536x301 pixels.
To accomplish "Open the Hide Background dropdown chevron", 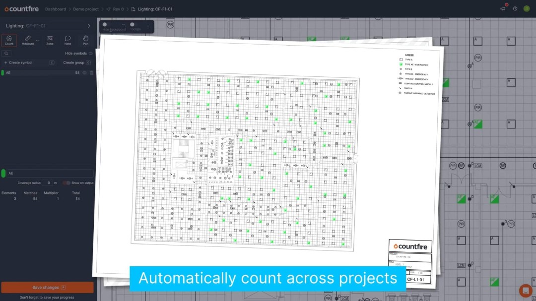I will click(123, 25).
